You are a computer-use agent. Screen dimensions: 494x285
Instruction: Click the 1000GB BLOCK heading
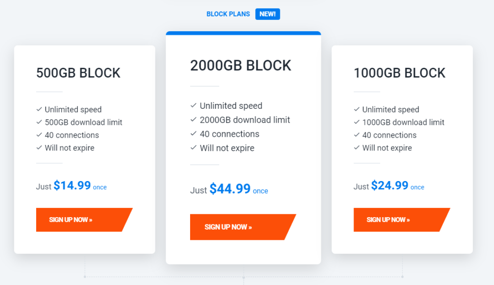[x=399, y=73]
